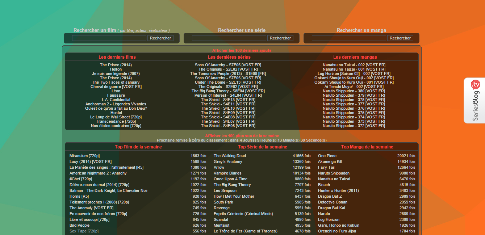Open top series 'The Walking Dead'
Viewport: 485px width, 235px height.
[230, 156]
